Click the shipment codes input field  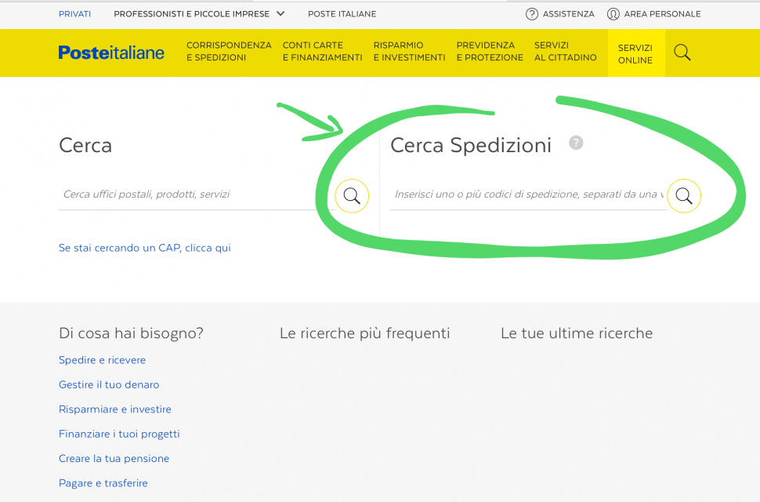(528, 195)
